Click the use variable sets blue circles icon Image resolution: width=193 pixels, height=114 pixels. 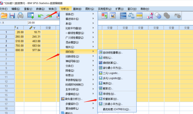point(158,16)
